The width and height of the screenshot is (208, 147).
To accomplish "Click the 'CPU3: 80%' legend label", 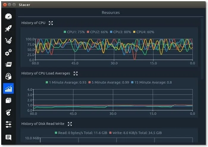I will (122, 32).
